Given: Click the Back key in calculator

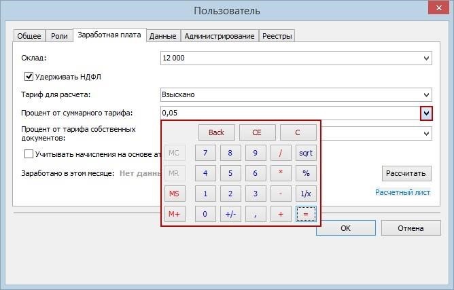Looking at the screenshot, I should 216,132.
